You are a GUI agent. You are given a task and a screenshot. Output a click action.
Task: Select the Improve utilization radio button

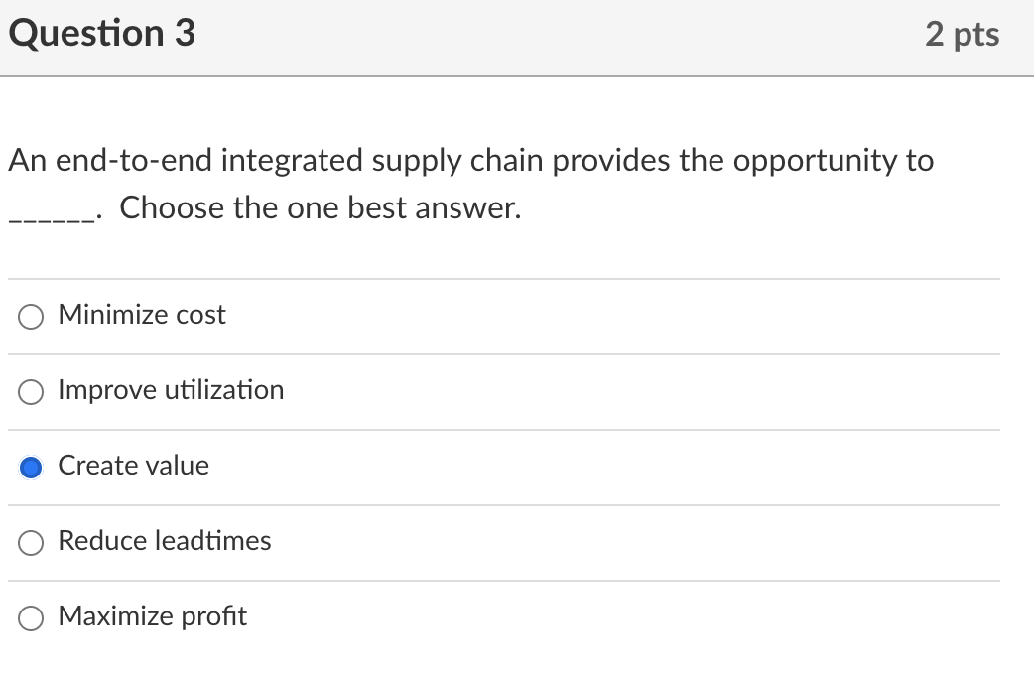(x=31, y=391)
